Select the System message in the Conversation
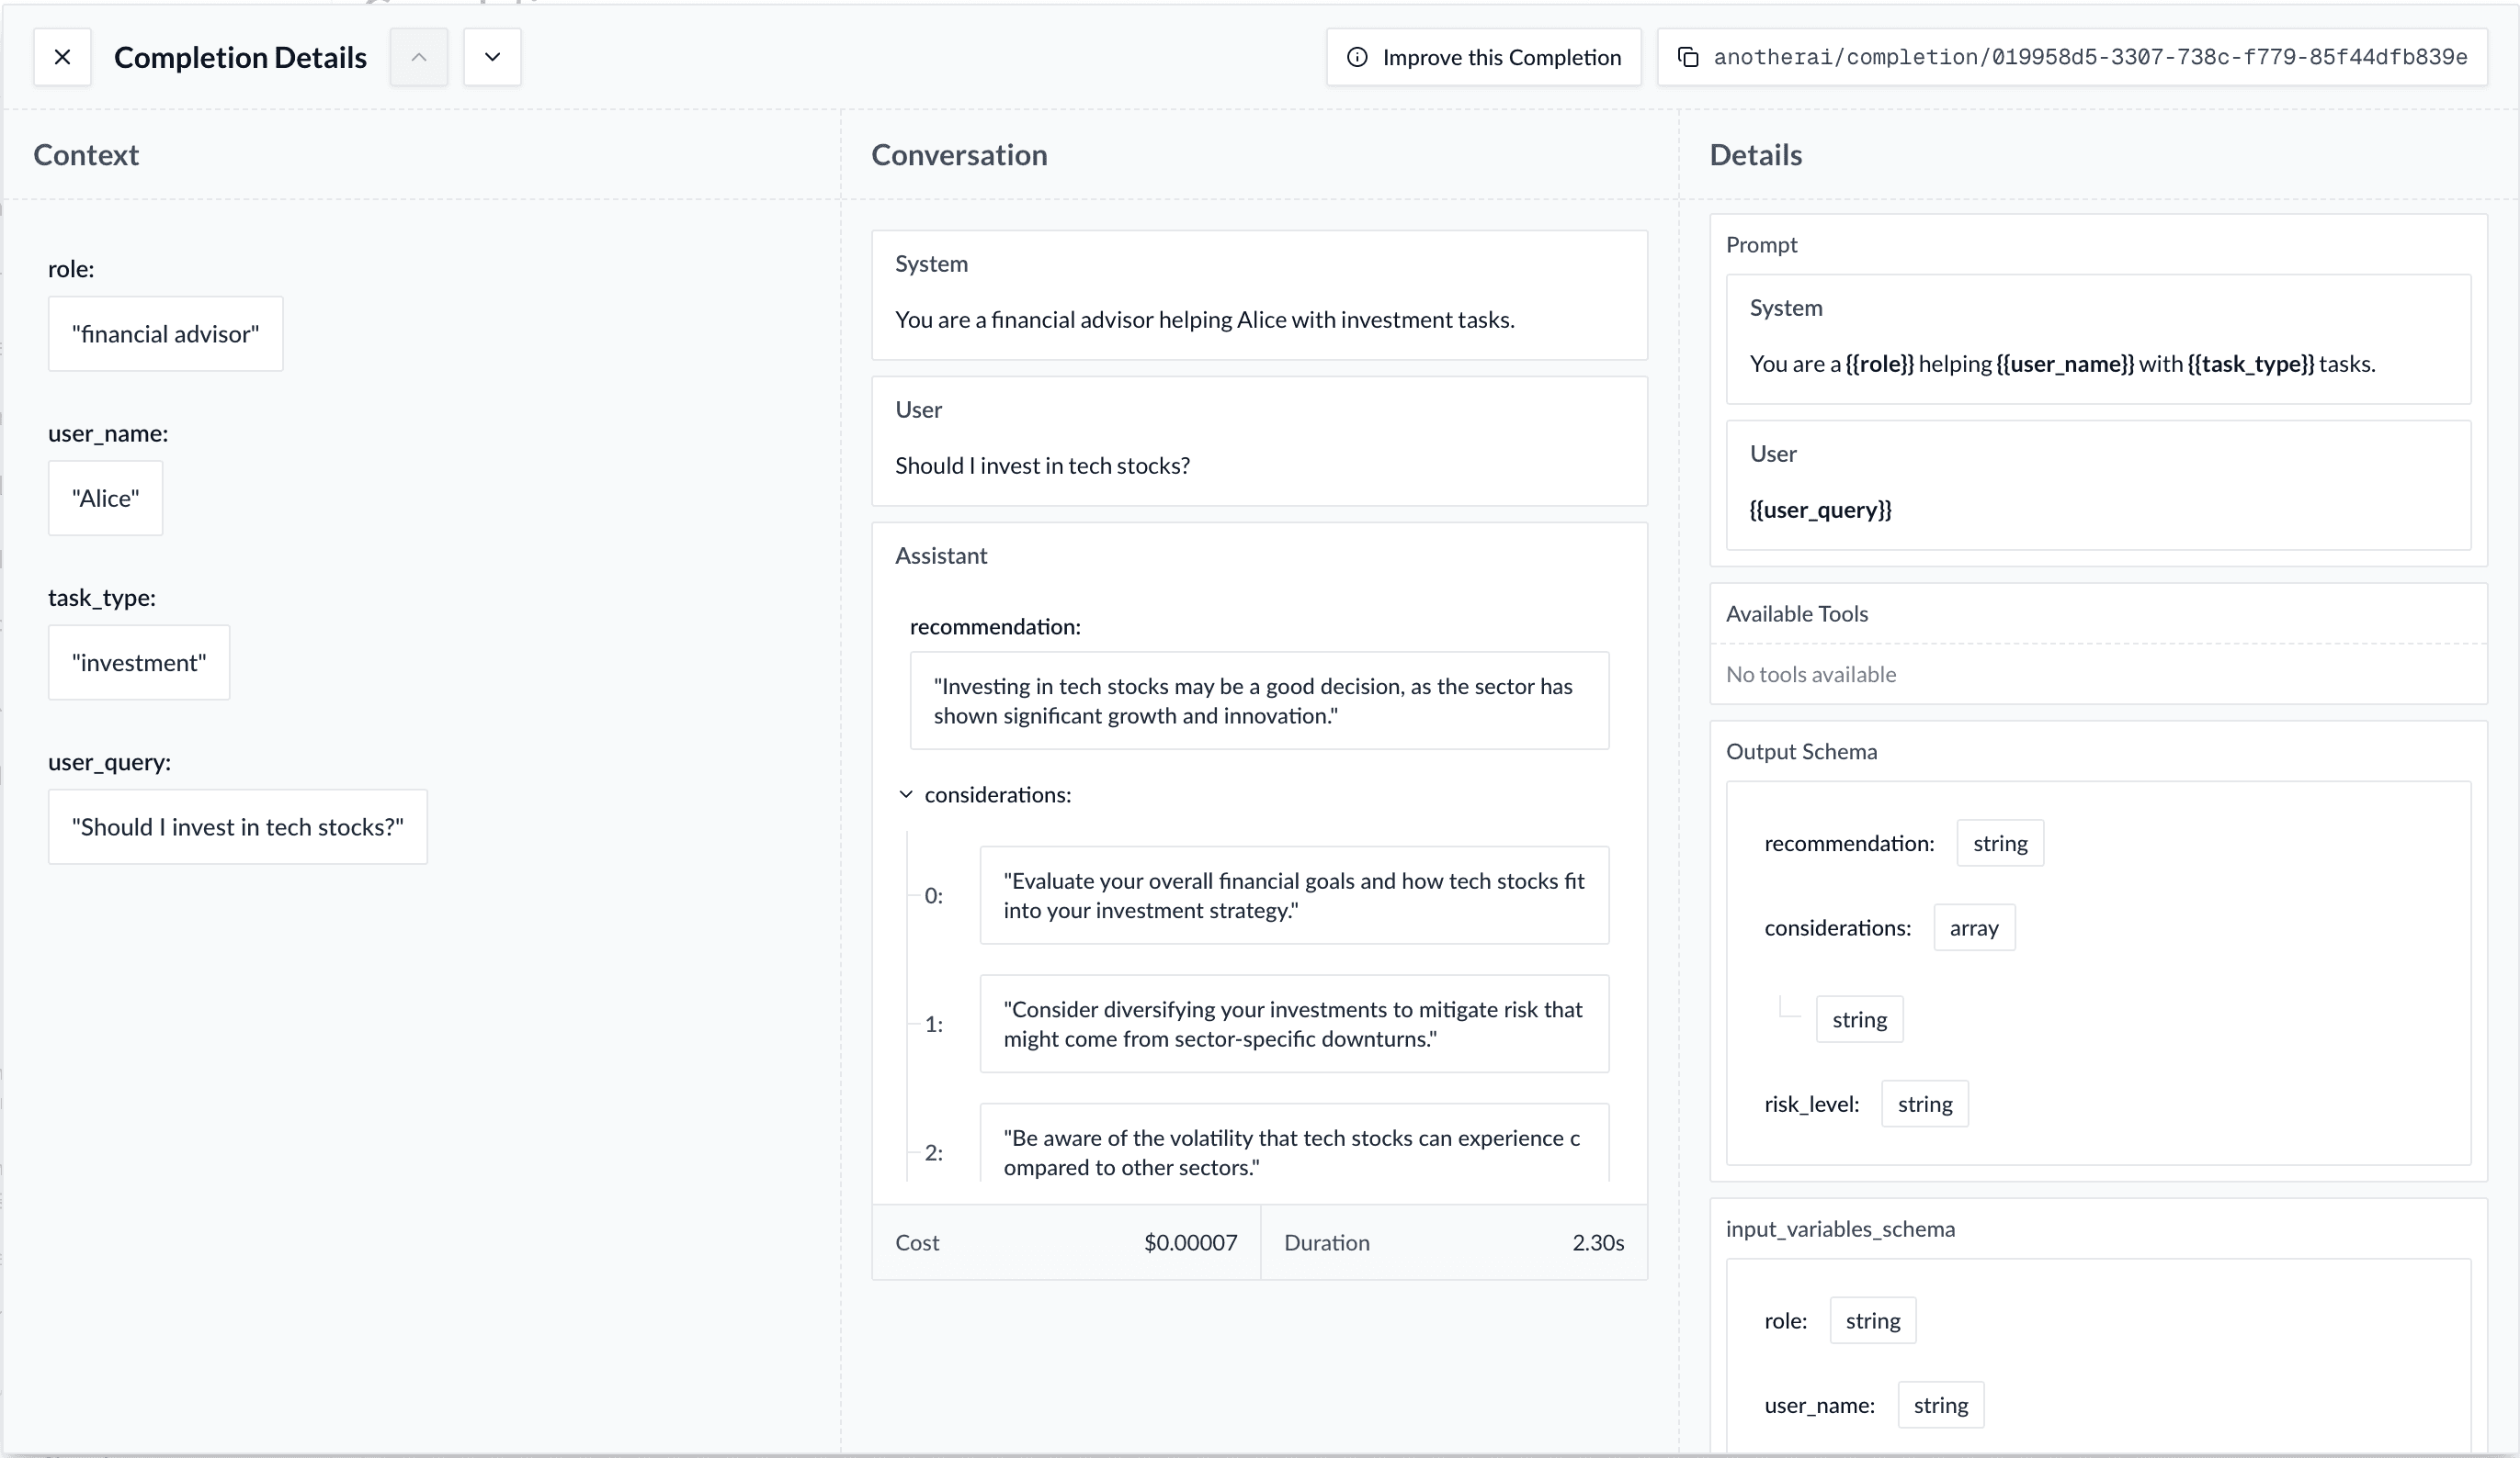 (1258, 295)
